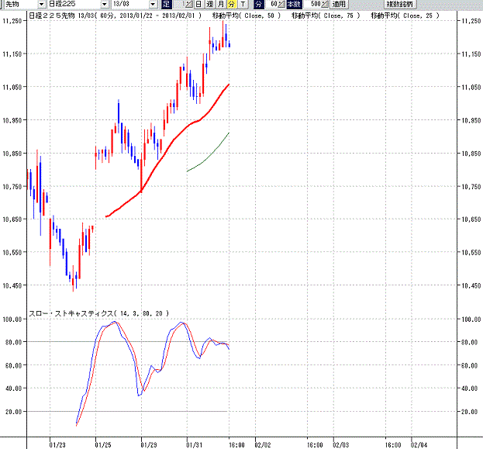Click the 02/02 date marker on time axis
This screenshot has height=449, width=483.
tap(263, 444)
